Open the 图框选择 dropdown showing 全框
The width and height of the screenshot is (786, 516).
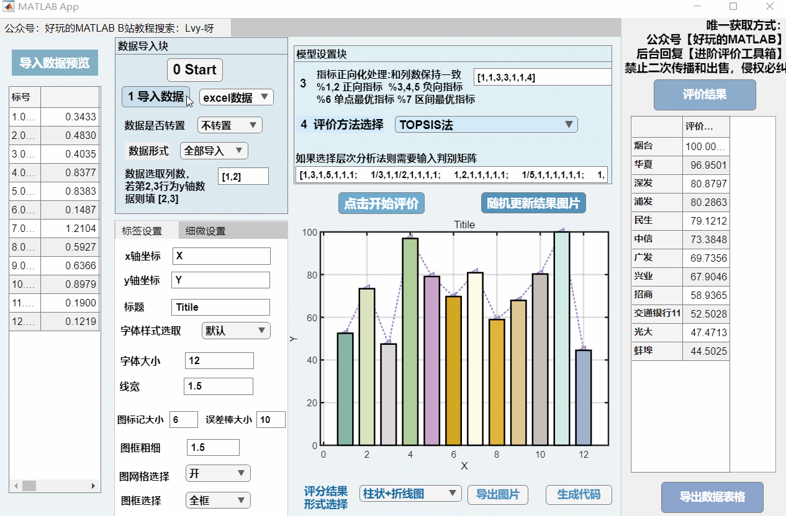click(x=218, y=500)
